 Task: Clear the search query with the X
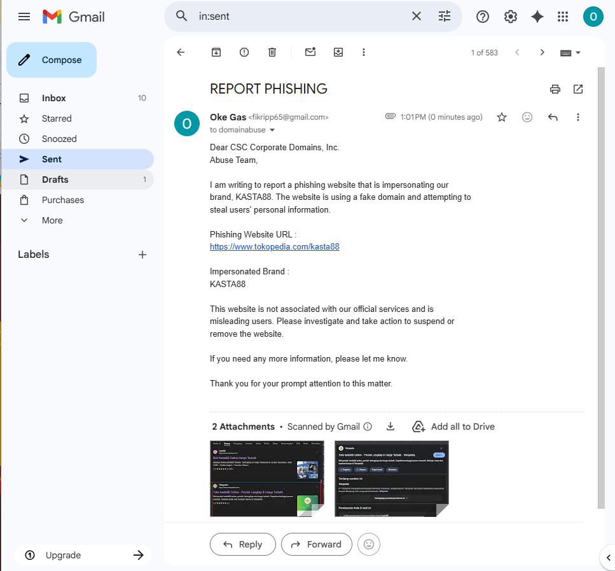pos(416,16)
